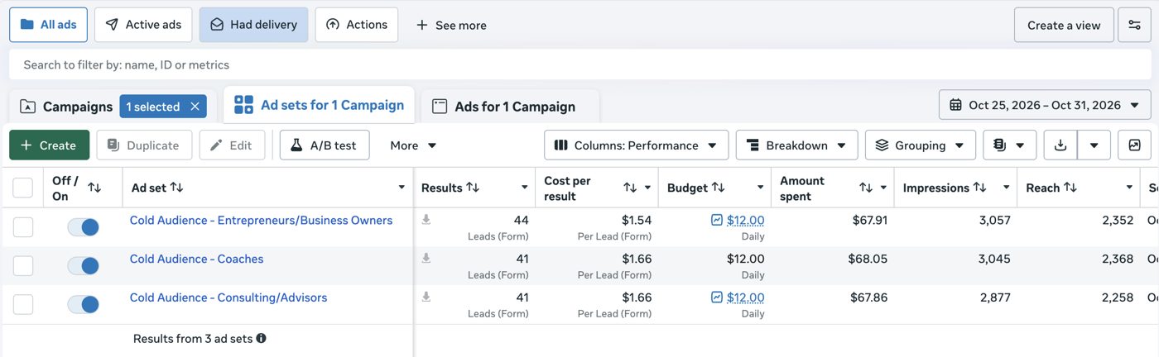Viewport: 1159px width, 357px height.
Task: Open the Columns: Performance dropdown
Action: [636, 145]
